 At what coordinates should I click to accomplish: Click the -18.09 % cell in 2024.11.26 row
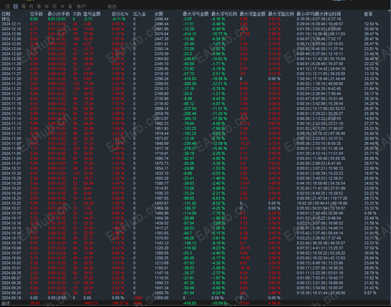tap(219, 79)
